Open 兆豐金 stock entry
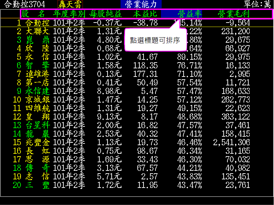 pos(37,142)
